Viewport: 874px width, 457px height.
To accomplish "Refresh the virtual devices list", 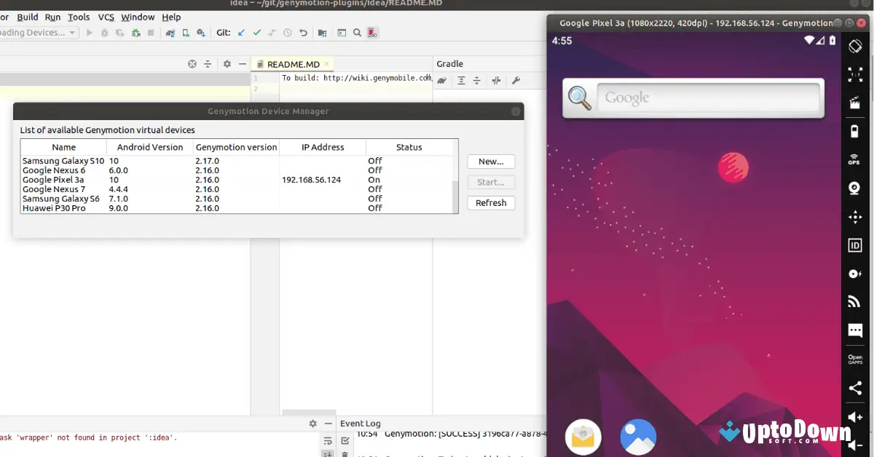I will coord(491,202).
